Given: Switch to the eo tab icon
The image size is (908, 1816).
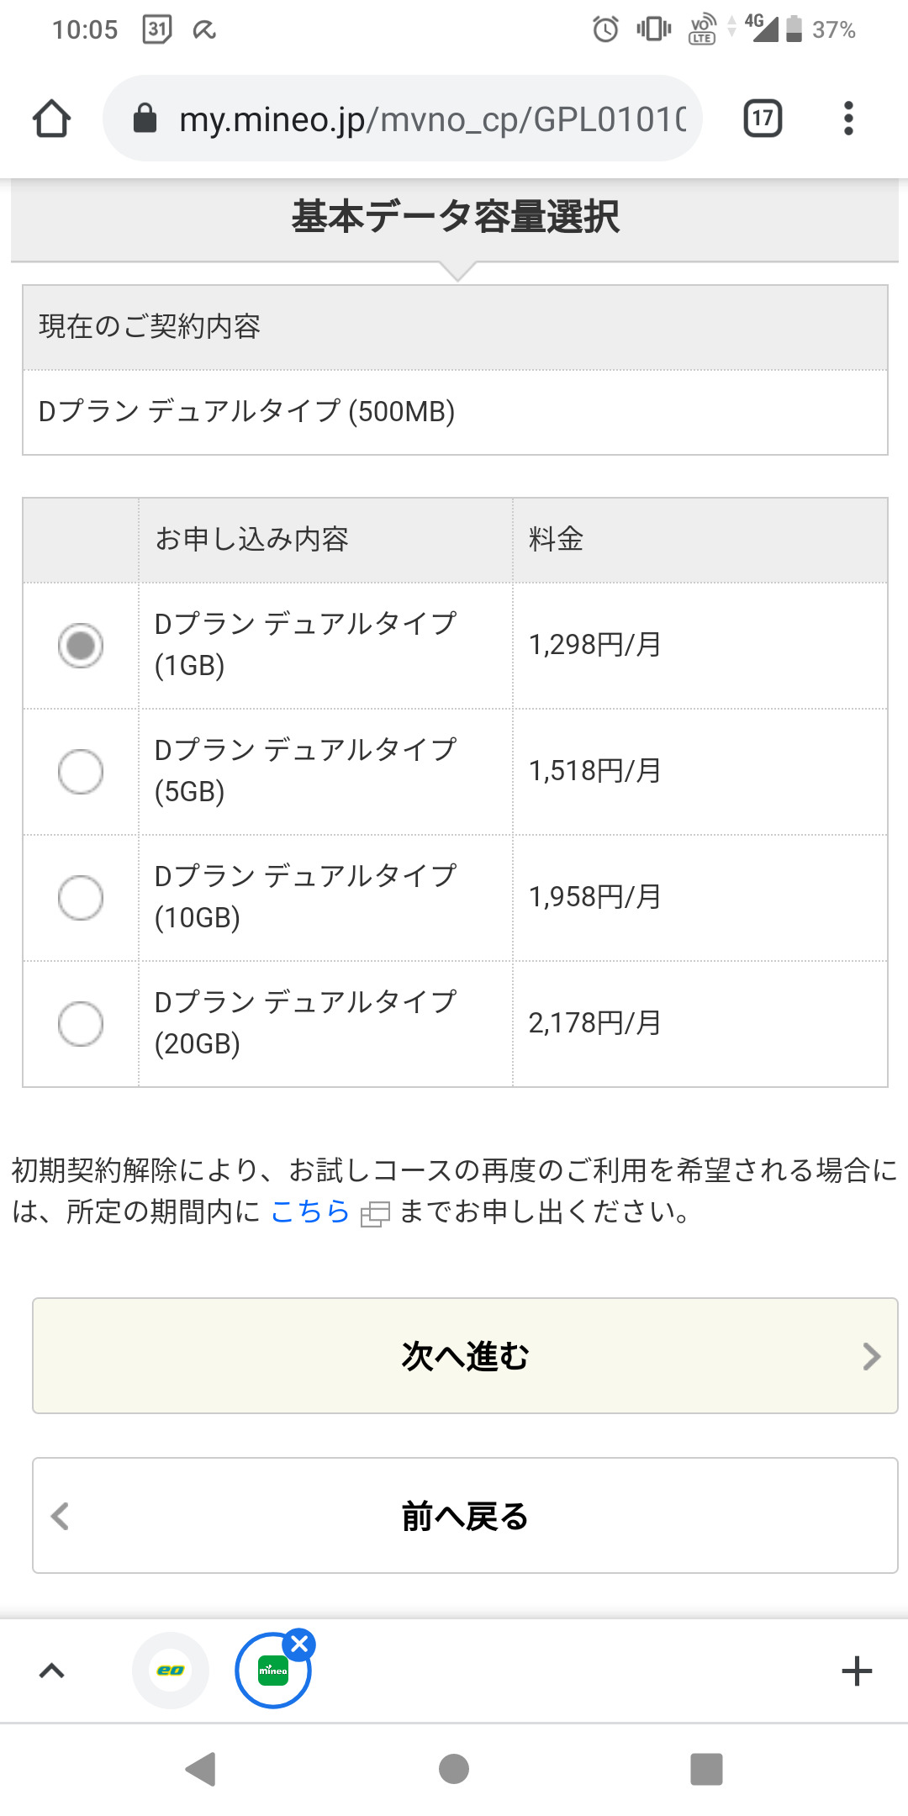Looking at the screenshot, I should 171,1671.
